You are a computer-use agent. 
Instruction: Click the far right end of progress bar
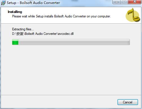point(129,42)
